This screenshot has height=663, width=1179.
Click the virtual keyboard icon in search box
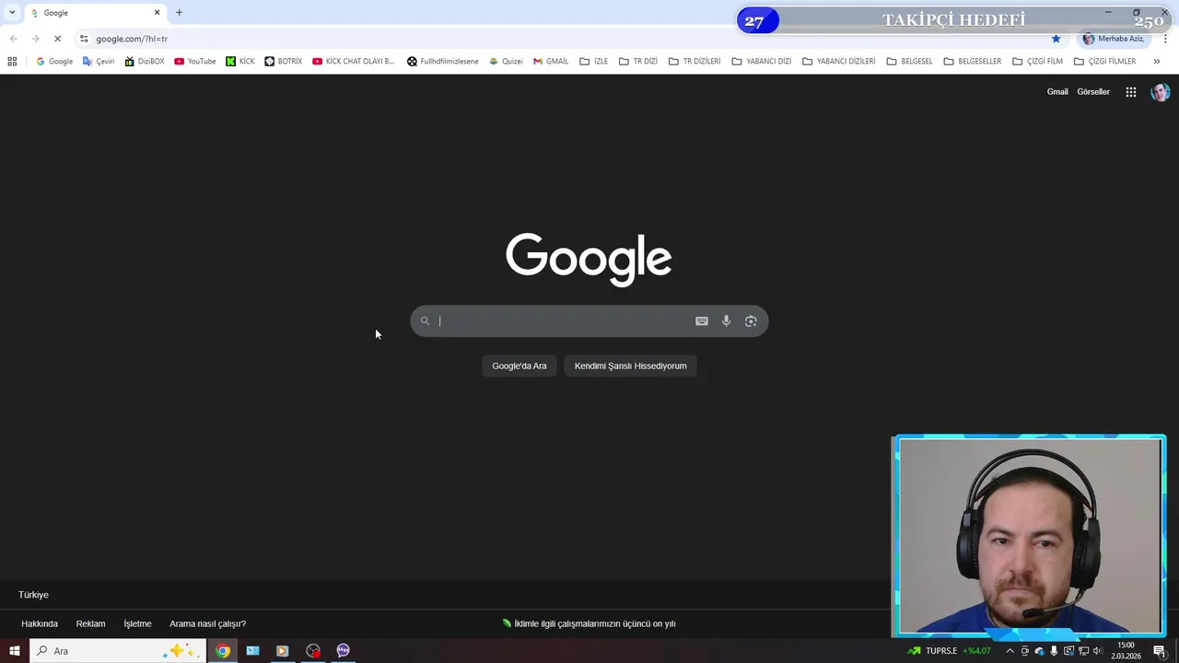702,321
